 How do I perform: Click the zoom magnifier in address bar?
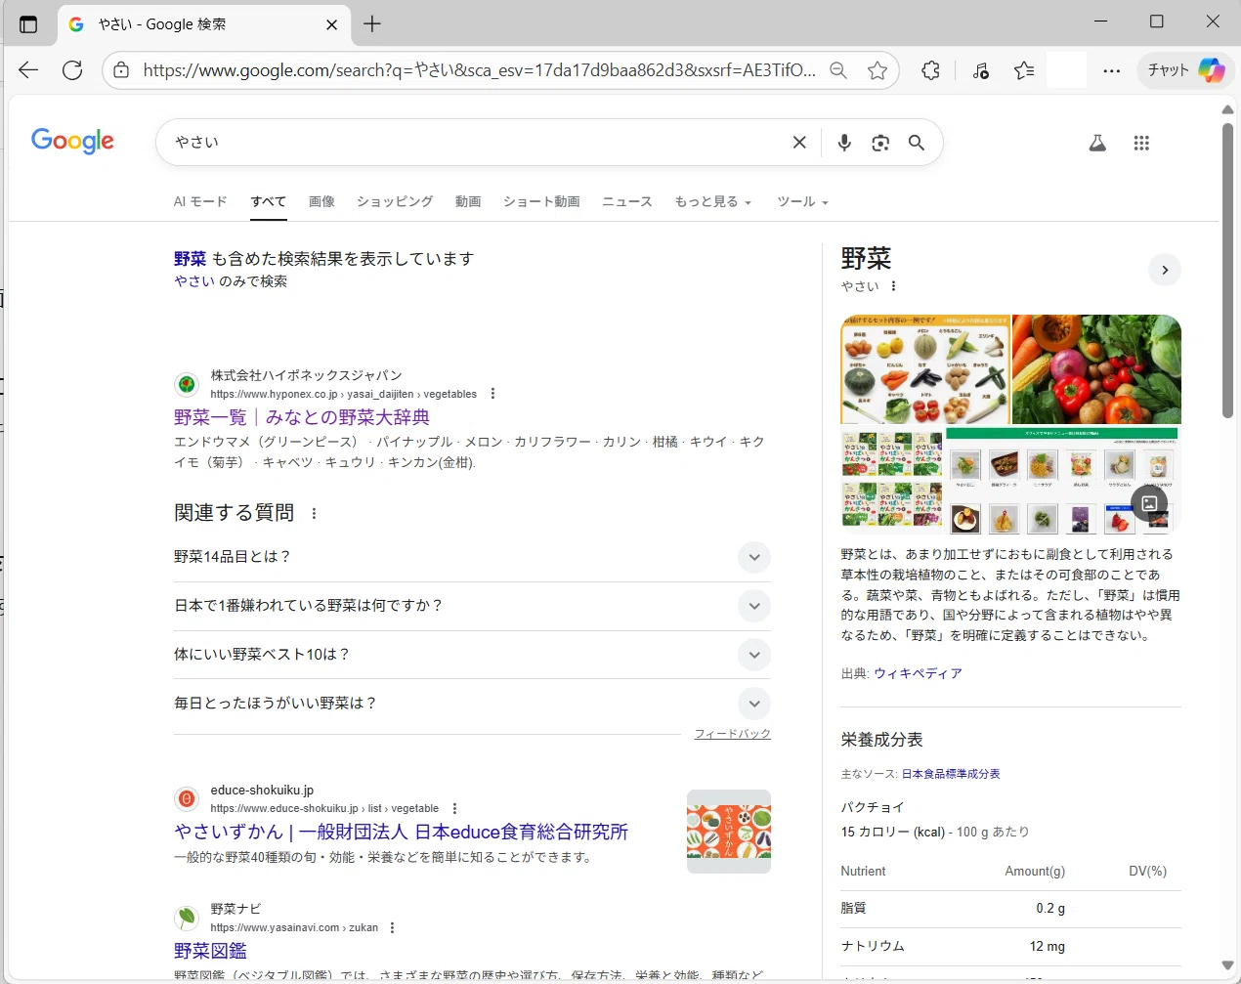(838, 70)
